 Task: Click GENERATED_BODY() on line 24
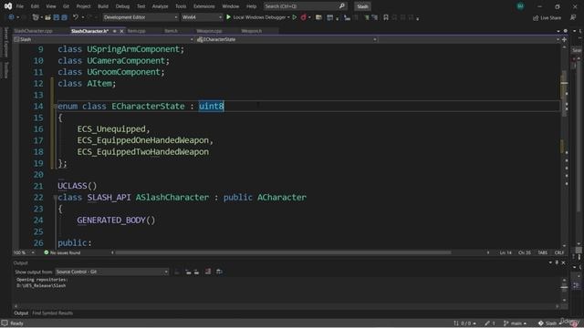[x=116, y=220]
